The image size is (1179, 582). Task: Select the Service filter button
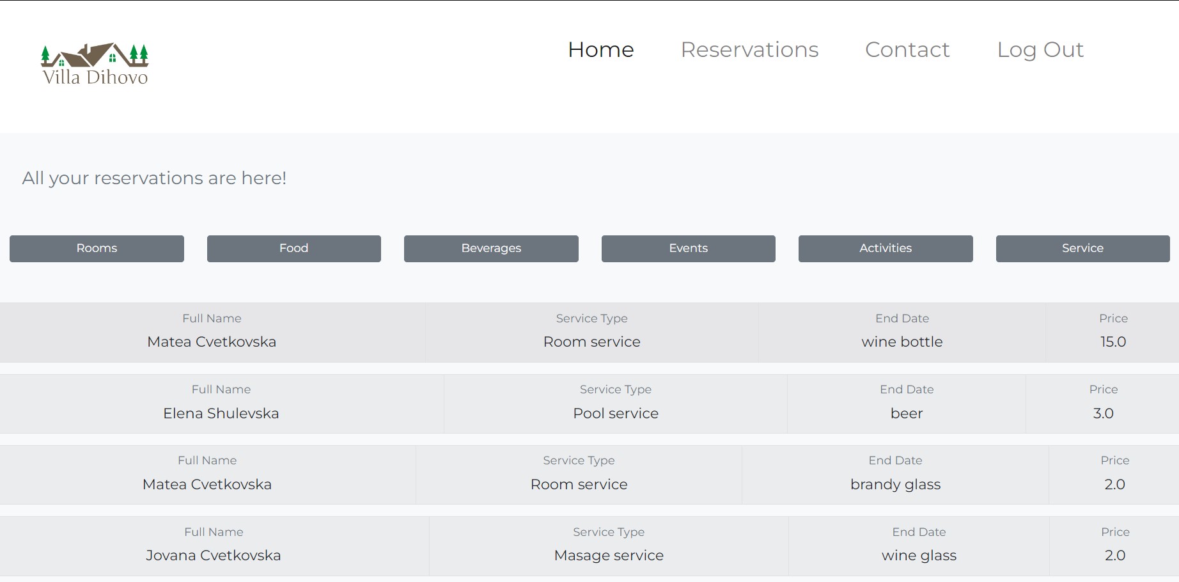[1082, 248]
